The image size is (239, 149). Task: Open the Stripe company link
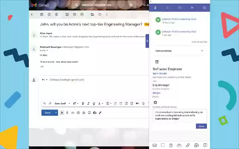pos(156,93)
